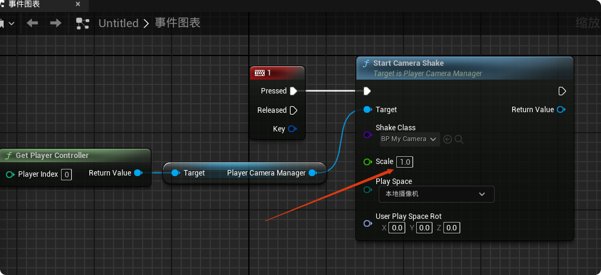Viewport: 601px width, 275px height.
Task: Click the blueprint graph icon in breadcrumb
Action: point(82,24)
